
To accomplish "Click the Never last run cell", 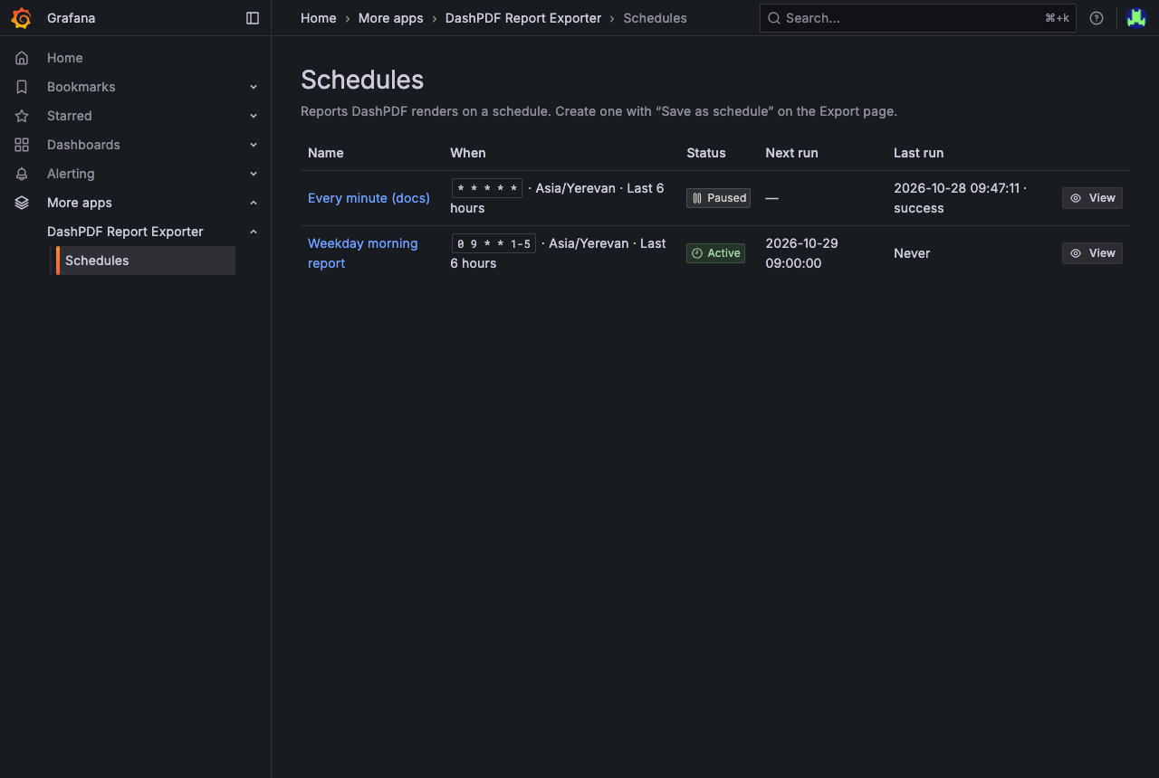I will [x=912, y=253].
